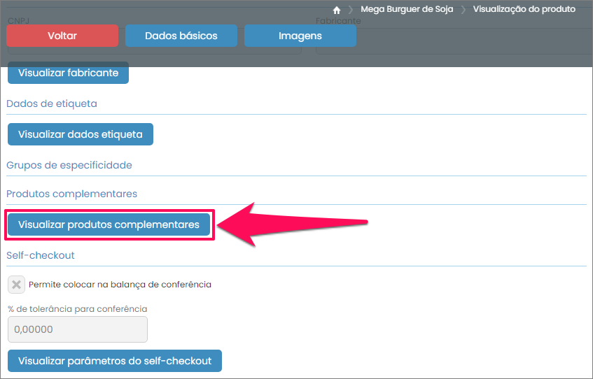Expand the Grupos de especificidade section
Viewport: 593px width, 379px height.
pyautogui.click(x=69, y=165)
